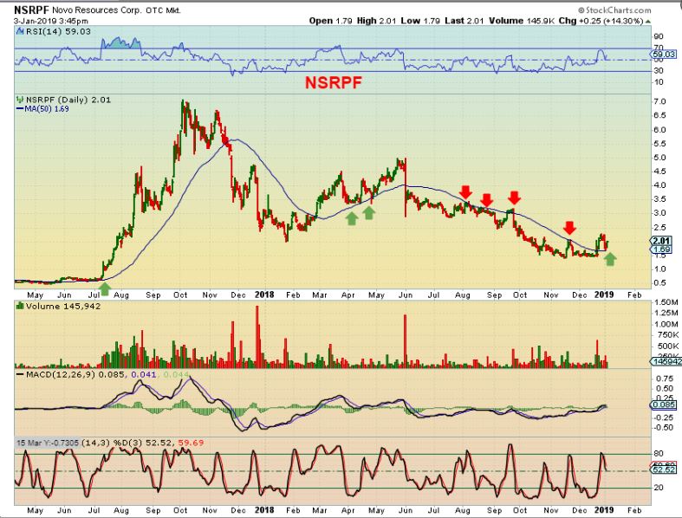Image resolution: width=682 pixels, height=518 pixels.
Task: Click the 59.03 RSI value tag on the right axis
Action: click(663, 55)
